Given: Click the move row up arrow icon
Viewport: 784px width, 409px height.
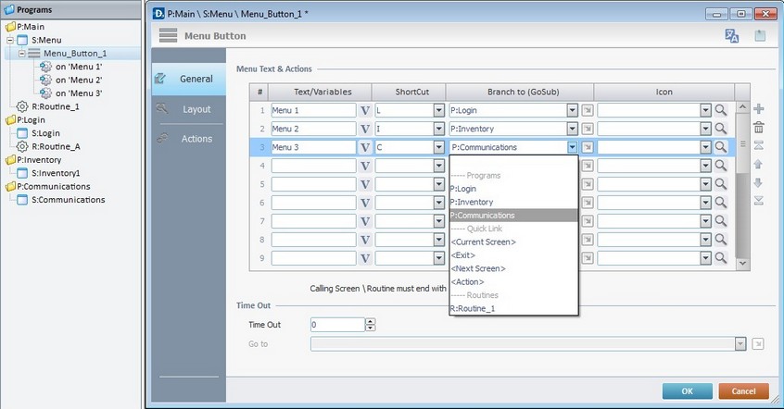Looking at the screenshot, I should point(758,164).
